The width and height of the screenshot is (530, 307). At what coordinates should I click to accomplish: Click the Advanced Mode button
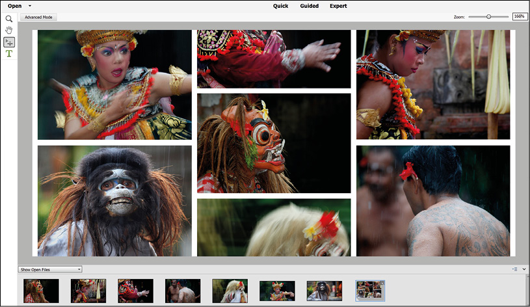(x=38, y=17)
